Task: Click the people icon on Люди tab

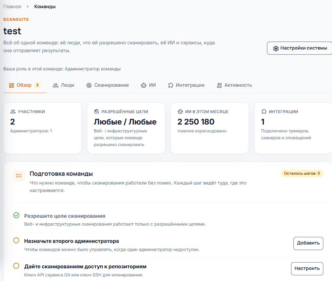Action: 56,85
